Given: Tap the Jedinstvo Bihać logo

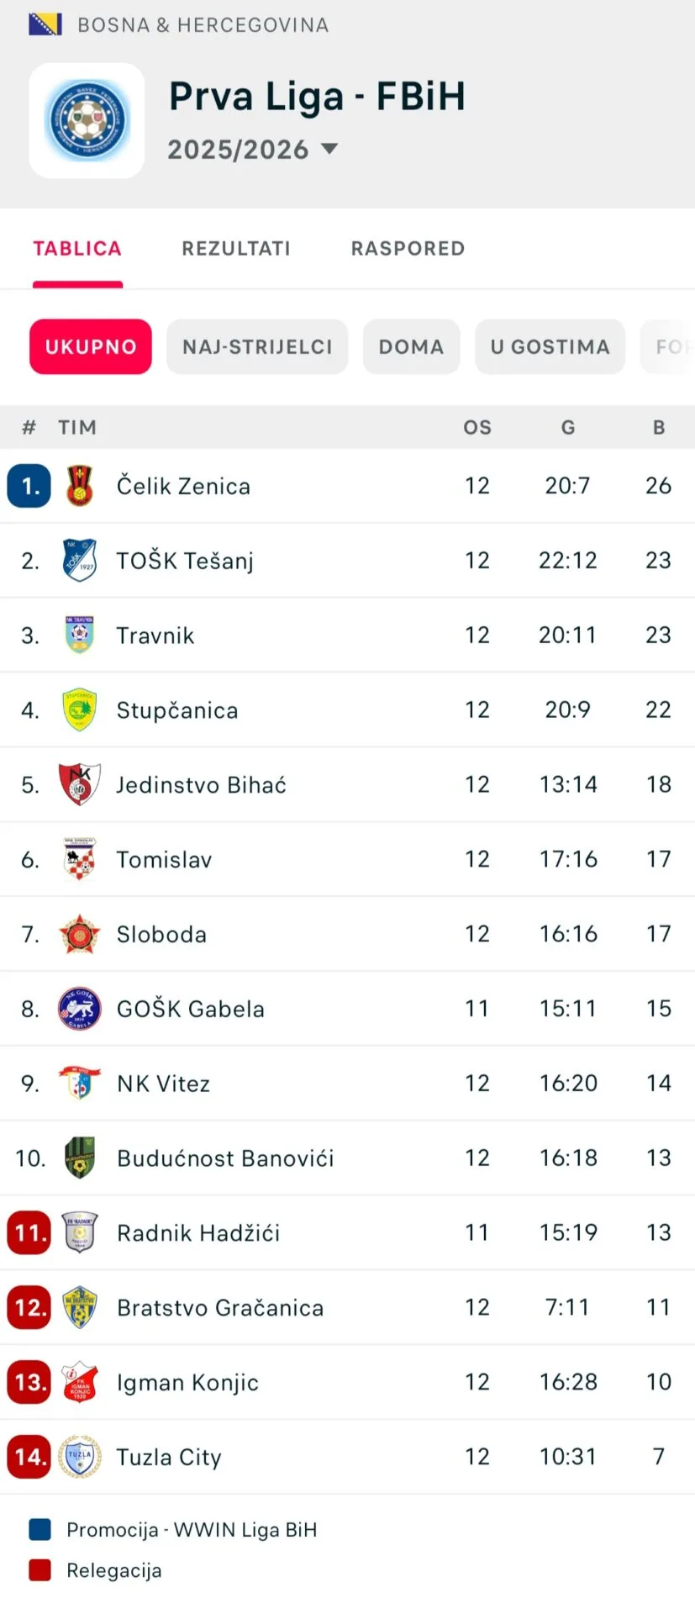Looking at the screenshot, I should click(79, 784).
